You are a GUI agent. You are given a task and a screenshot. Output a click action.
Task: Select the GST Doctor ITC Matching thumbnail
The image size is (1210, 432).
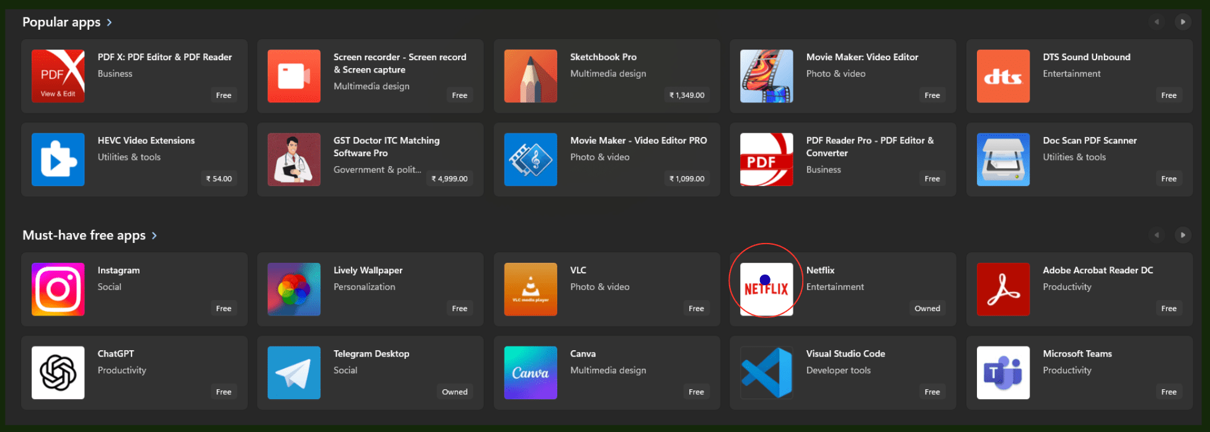click(x=294, y=159)
